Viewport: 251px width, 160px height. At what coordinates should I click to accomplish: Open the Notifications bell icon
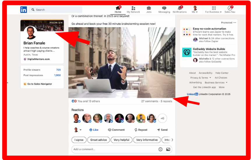pyautogui.click(x=180, y=8)
